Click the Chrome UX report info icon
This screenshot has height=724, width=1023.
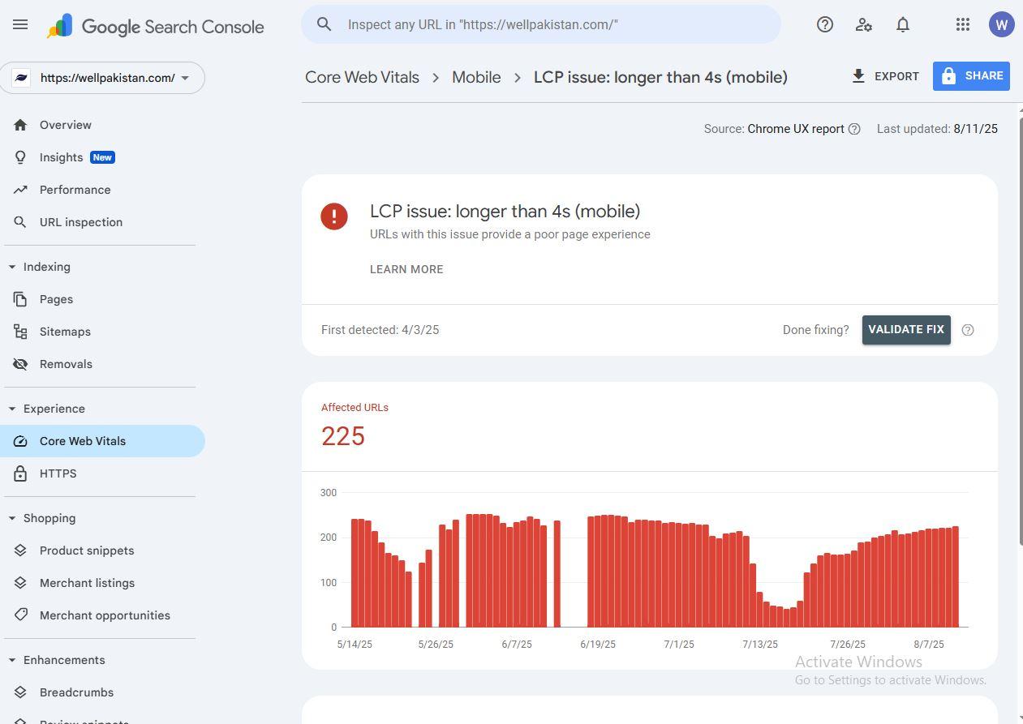[854, 129]
